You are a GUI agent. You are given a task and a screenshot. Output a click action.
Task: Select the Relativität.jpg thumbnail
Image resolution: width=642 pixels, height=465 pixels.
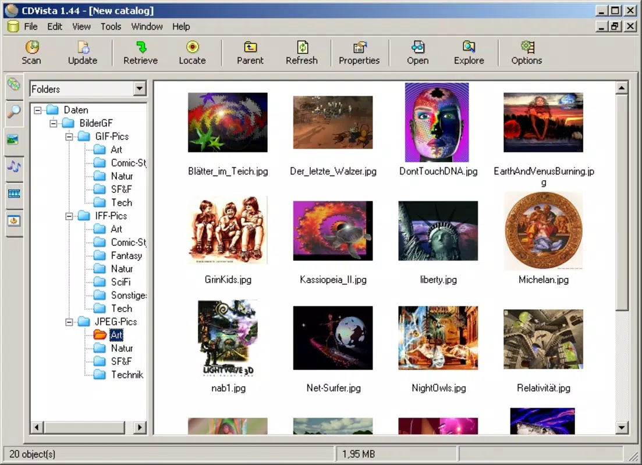pyautogui.click(x=543, y=339)
